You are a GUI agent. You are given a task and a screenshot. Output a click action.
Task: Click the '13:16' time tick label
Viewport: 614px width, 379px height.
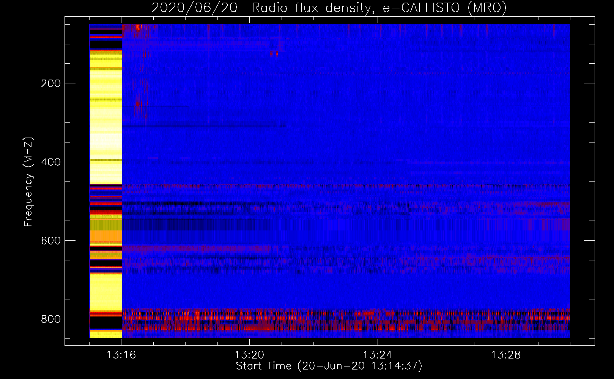click(121, 355)
